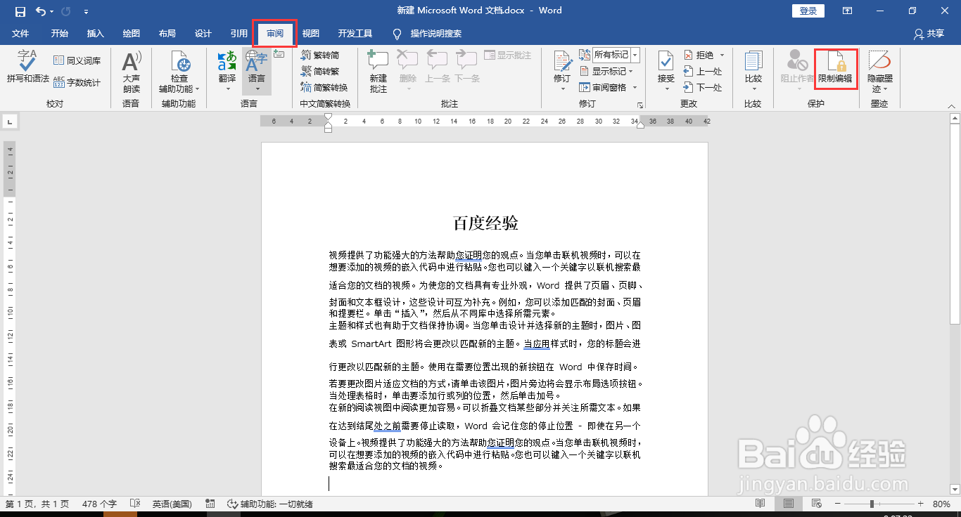Open the quick access toolbar customize dropdown
The width and height of the screenshot is (961, 517).
pos(86,11)
